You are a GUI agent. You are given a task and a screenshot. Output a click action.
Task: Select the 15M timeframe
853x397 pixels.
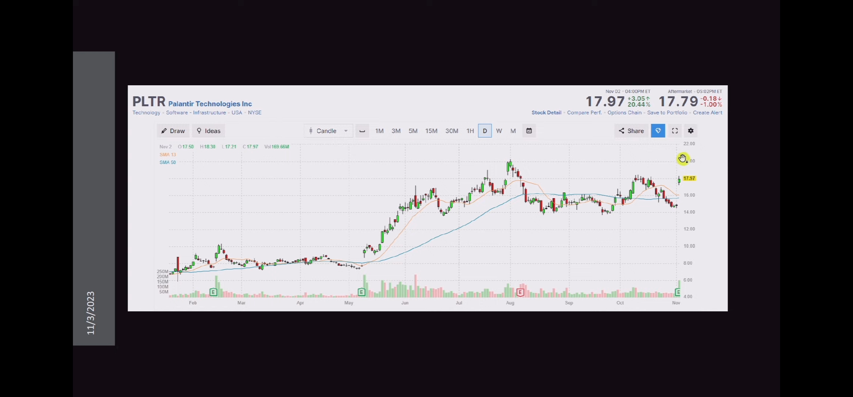point(431,131)
